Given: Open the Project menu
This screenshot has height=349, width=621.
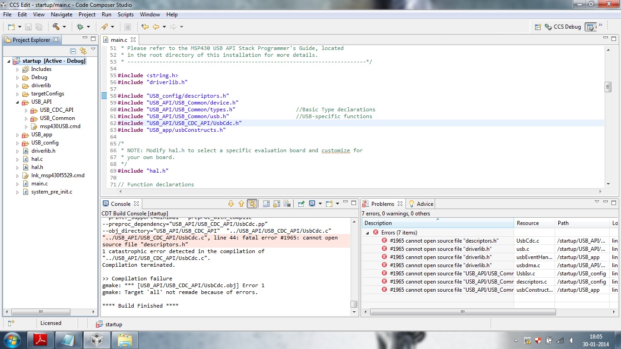Looking at the screenshot, I should pyautogui.click(x=87, y=15).
